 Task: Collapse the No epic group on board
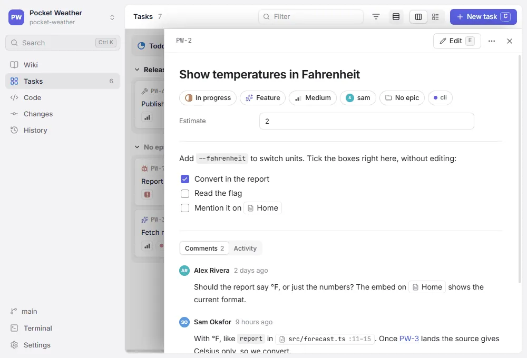tap(137, 147)
